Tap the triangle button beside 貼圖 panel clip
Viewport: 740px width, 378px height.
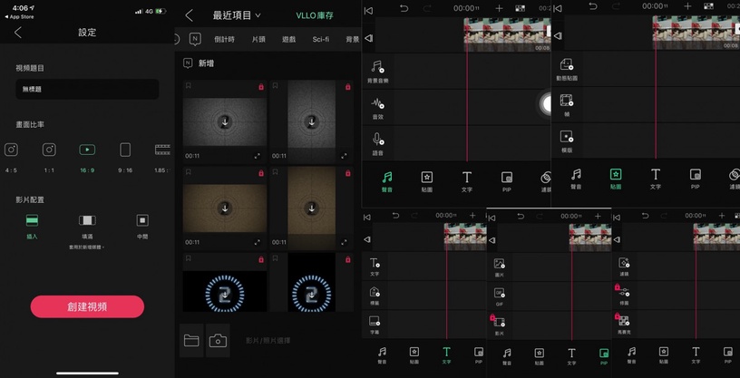pos(558,35)
